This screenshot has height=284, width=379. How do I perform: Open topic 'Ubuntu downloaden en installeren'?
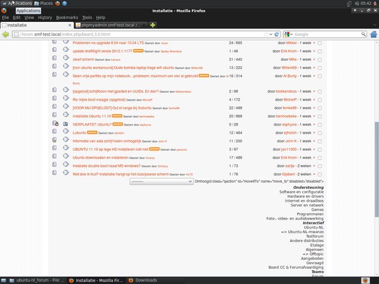click(x=101, y=158)
